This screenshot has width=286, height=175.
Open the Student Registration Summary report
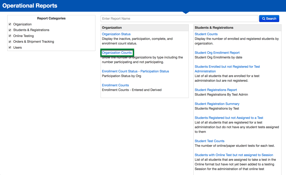point(217,104)
